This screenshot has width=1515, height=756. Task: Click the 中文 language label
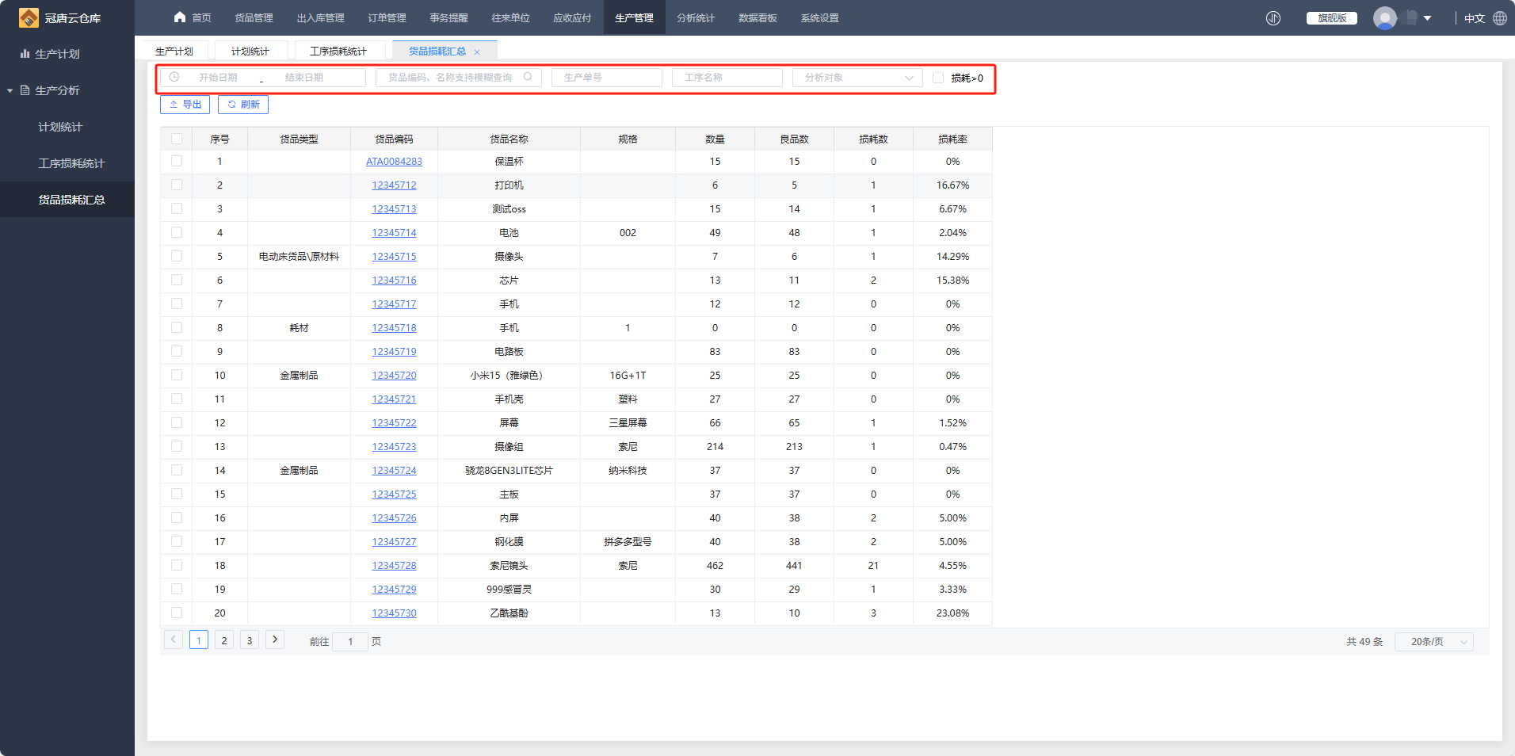(1475, 18)
